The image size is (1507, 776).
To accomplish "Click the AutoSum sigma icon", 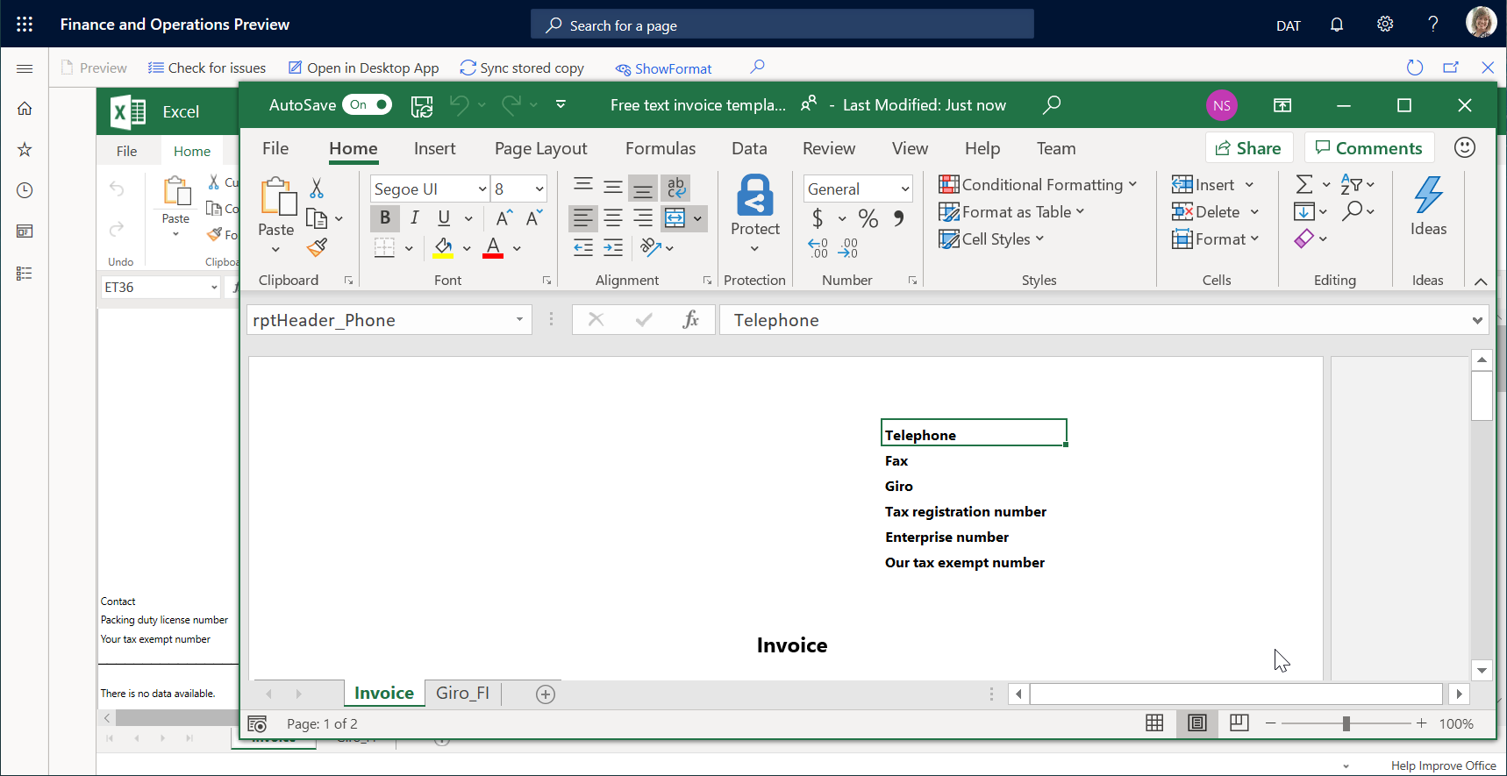I will [x=1304, y=184].
